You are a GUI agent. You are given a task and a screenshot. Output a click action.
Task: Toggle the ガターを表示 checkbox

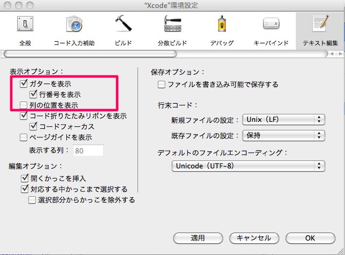(24, 83)
